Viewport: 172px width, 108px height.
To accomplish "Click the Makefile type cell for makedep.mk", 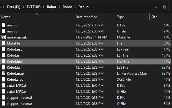I will tap(123, 37).
